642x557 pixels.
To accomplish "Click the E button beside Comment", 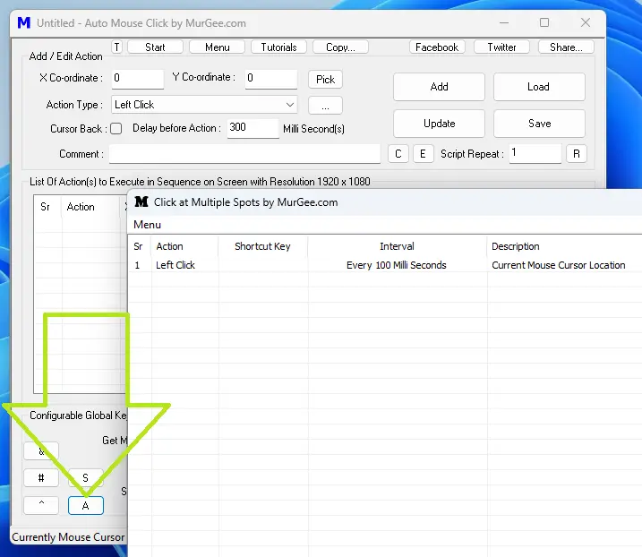I will pos(423,154).
